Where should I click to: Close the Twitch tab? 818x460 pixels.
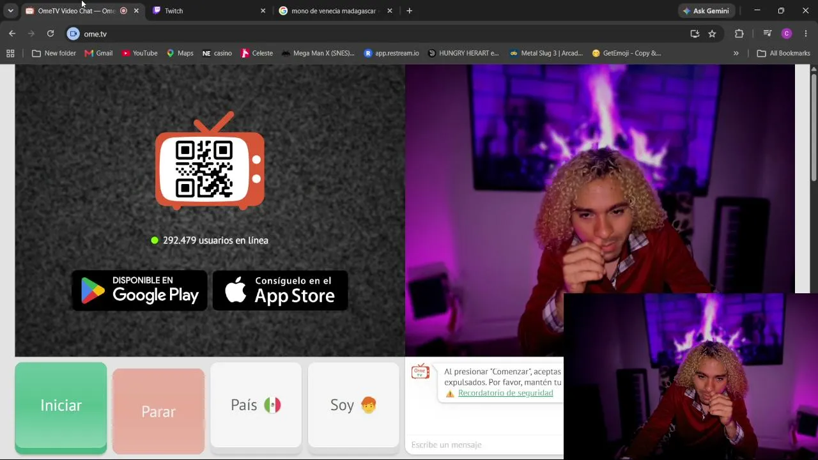pos(263,11)
